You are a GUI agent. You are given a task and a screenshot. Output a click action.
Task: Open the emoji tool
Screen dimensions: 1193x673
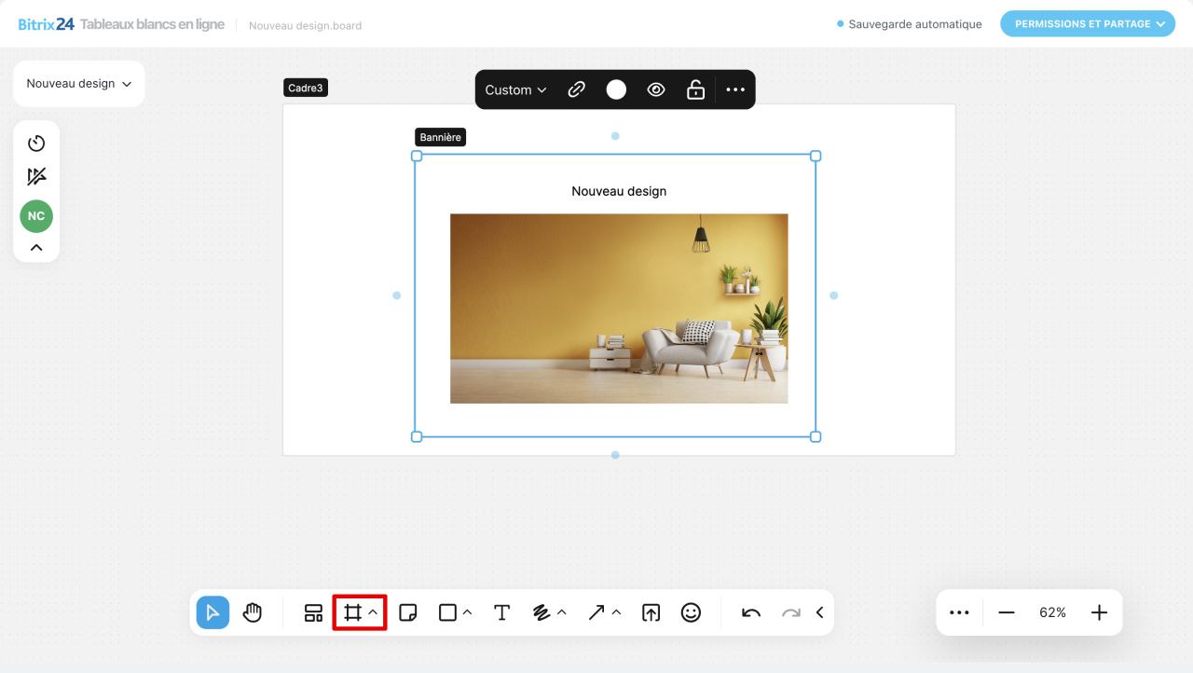(691, 612)
